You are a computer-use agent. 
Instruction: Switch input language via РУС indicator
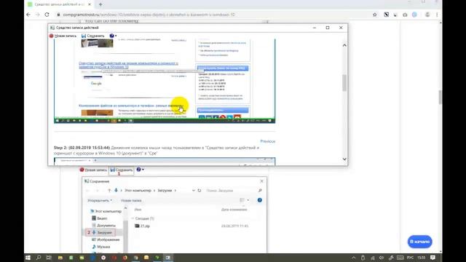[410, 258]
